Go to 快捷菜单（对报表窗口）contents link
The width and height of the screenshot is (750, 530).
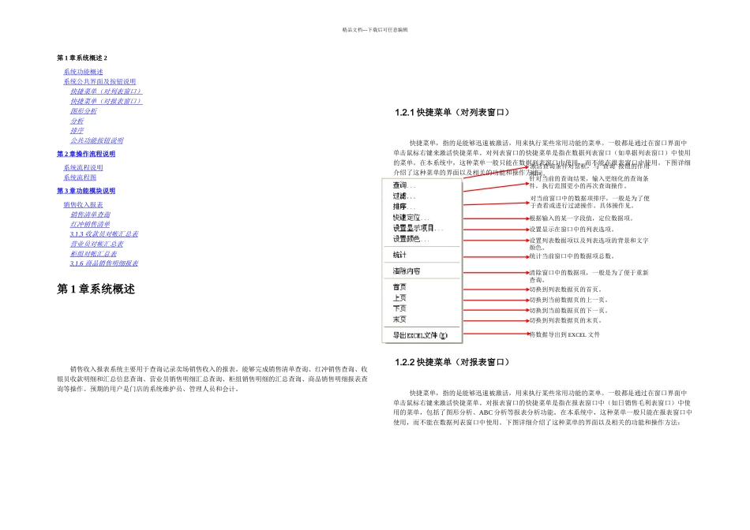[106, 101]
